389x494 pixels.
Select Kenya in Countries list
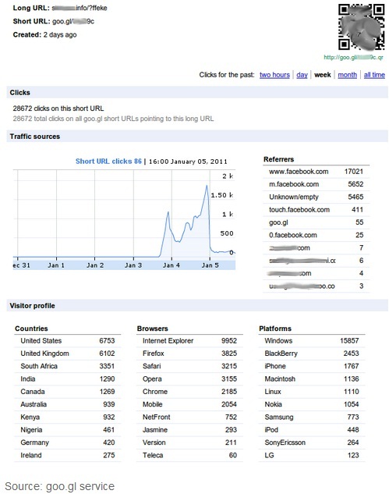[x=67, y=417]
